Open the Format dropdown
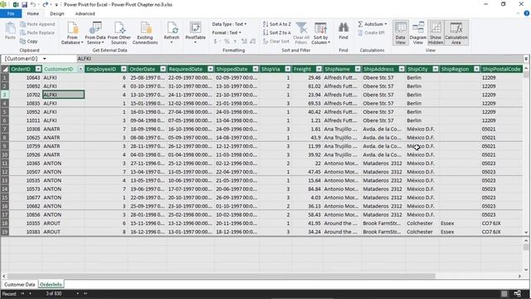531x299 pixels. pyautogui.click(x=227, y=32)
